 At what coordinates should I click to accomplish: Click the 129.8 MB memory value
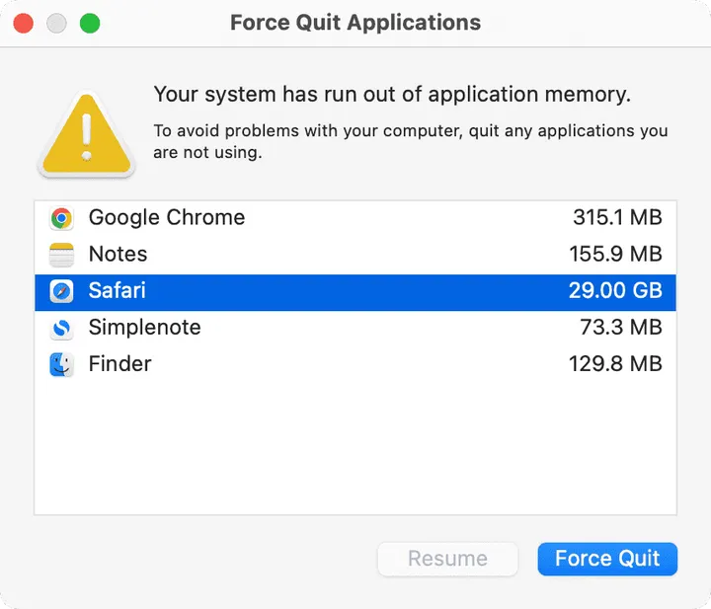[614, 364]
